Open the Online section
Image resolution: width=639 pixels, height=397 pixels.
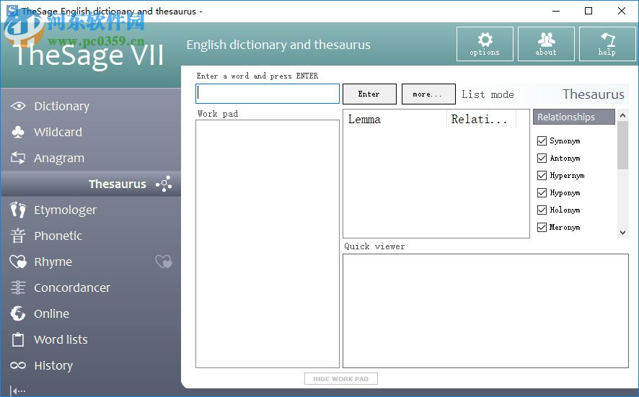tap(90, 313)
